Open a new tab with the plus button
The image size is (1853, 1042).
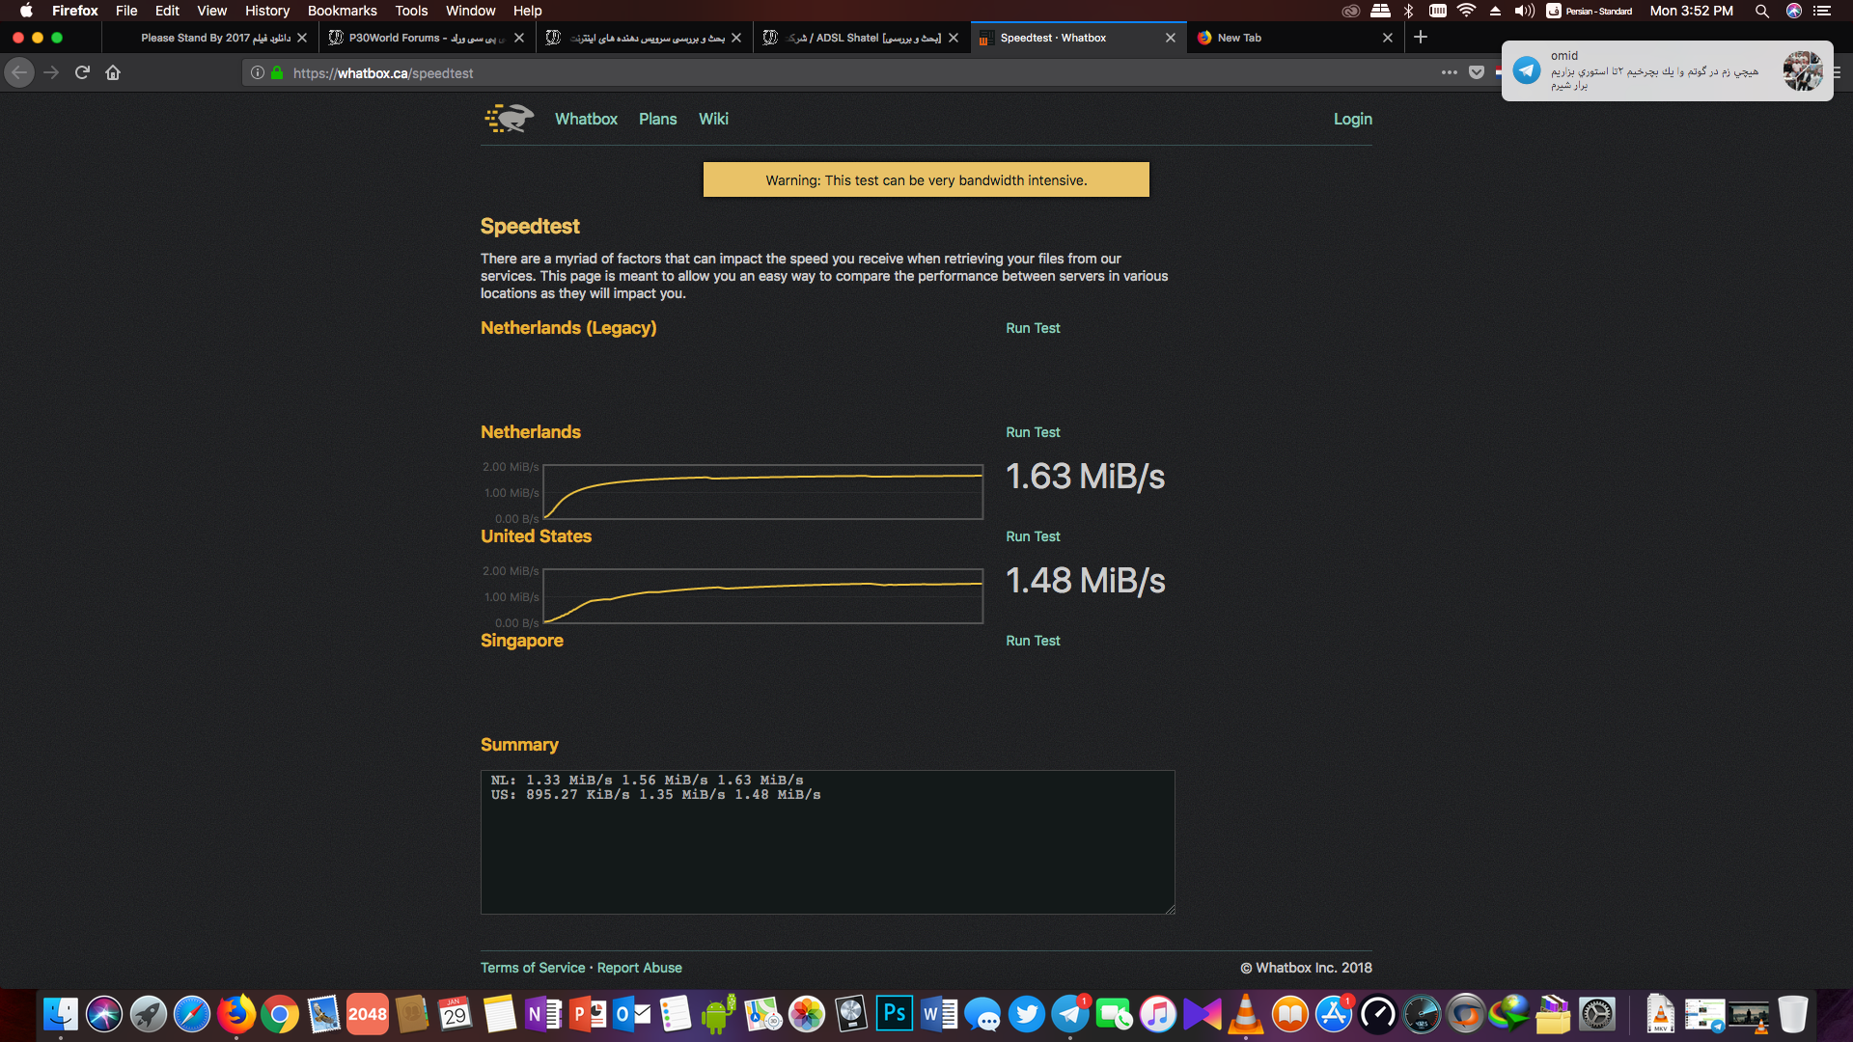click(1421, 38)
